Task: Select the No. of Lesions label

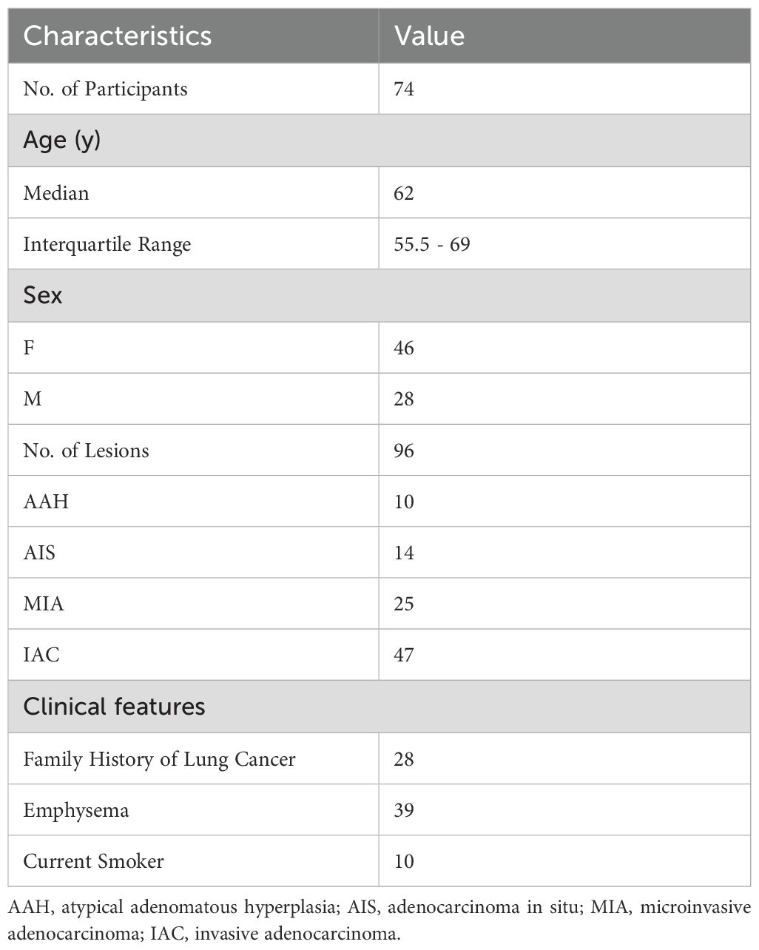Action: tap(86, 451)
